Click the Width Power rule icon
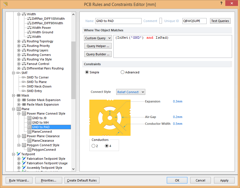 tap(29, 28)
